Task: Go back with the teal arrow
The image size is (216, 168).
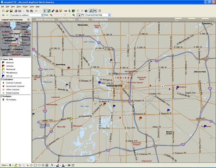Action: coord(3,15)
